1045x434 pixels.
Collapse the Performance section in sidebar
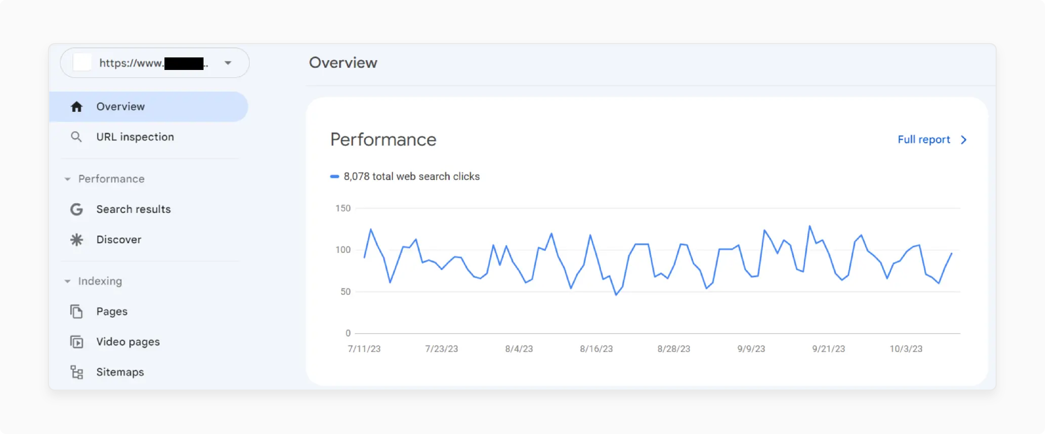[x=67, y=179]
